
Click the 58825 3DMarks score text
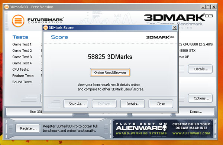click(110, 57)
